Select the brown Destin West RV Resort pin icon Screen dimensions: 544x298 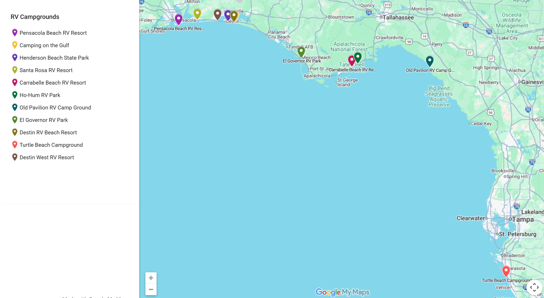[15, 157]
